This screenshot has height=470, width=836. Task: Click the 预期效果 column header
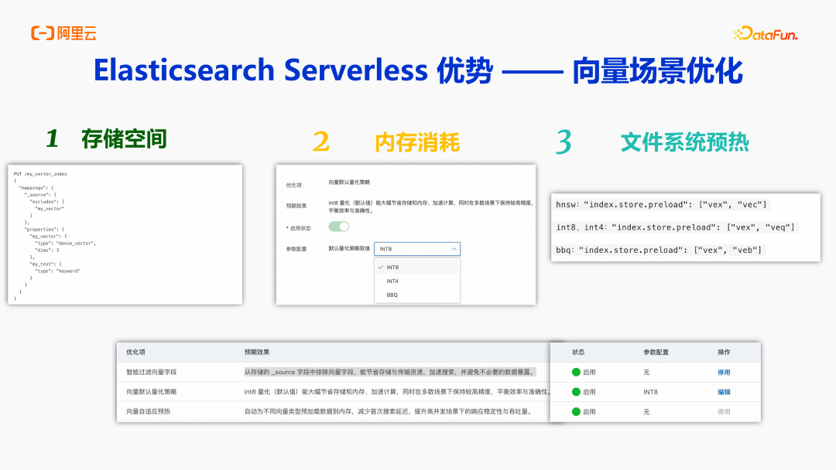[x=257, y=352]
